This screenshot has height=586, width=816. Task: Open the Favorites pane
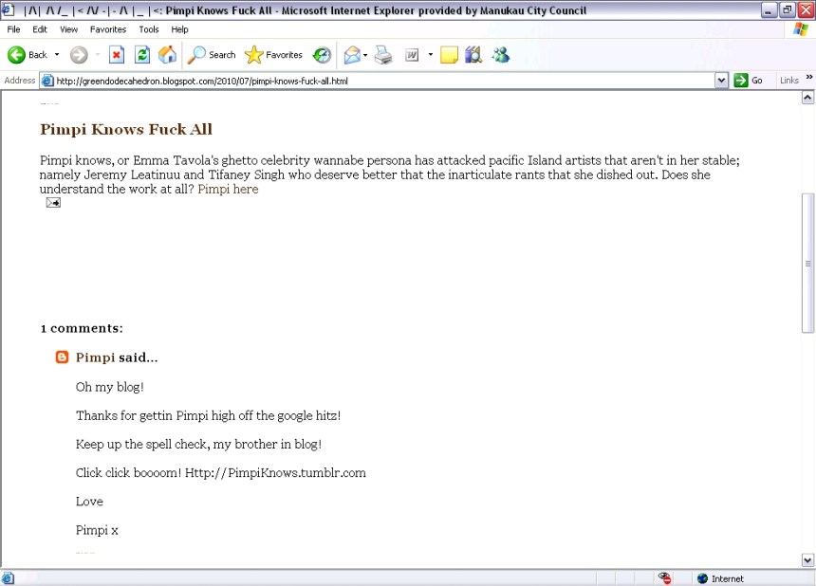tap(273, 55)
